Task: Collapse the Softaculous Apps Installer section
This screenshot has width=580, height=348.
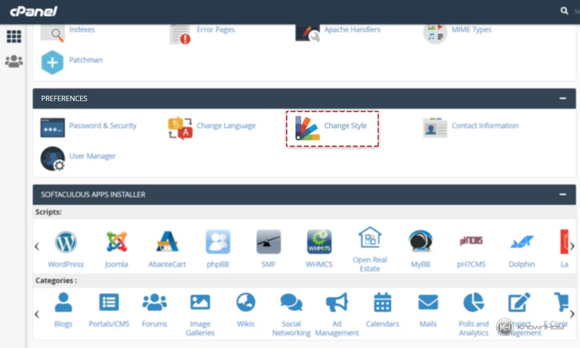Action: tap(562, 194)
